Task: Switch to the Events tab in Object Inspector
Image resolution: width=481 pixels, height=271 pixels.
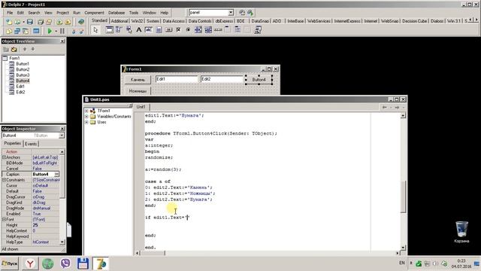Action: [x=31, y=144]
